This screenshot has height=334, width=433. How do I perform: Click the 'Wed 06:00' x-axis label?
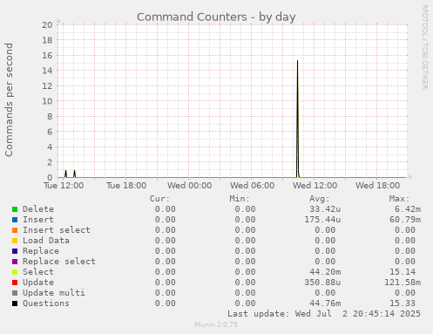(x=252, y=186)
